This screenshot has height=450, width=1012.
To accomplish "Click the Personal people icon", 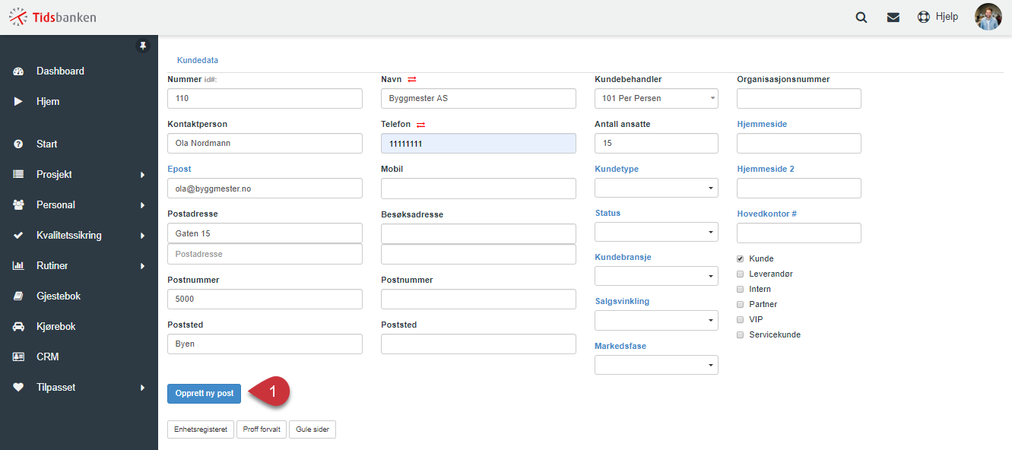I will pos(19,205).
